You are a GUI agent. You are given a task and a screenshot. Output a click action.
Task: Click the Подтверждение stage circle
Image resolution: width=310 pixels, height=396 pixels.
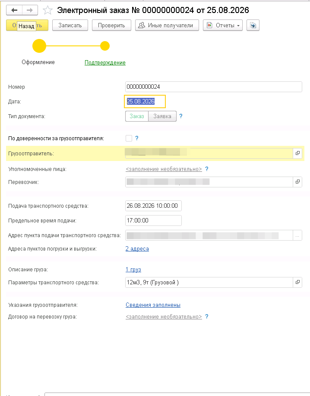coord(105,46)
